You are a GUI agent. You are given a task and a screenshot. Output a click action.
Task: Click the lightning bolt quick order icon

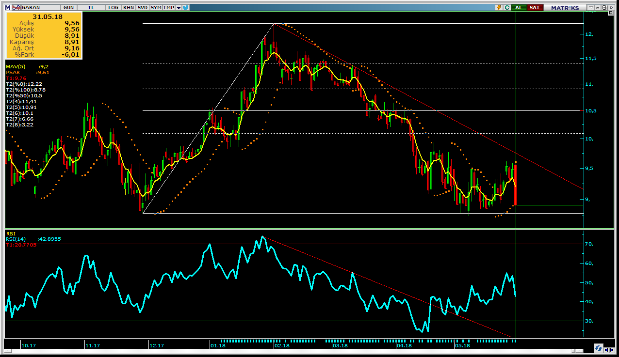[x=499, y=7]
